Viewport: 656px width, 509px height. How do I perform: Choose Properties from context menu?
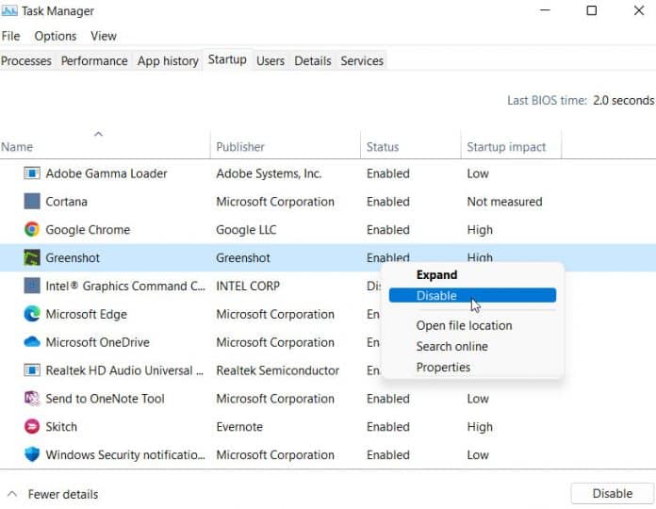pyautogui.click(x=443, y=368)
